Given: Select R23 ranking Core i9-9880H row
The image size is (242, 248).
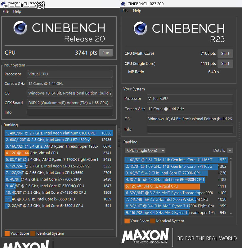Looking at the screenshot, I should (x=176, y=180).
